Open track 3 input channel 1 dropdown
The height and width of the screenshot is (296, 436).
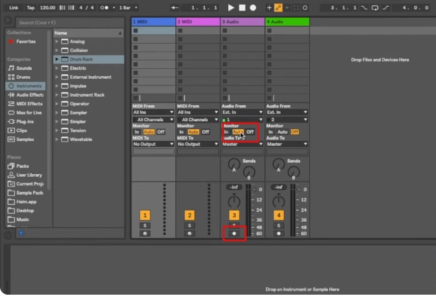tap(242, 120)
